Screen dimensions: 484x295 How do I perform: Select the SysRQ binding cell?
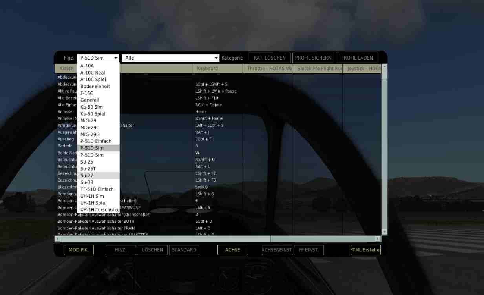coord(217,187)
